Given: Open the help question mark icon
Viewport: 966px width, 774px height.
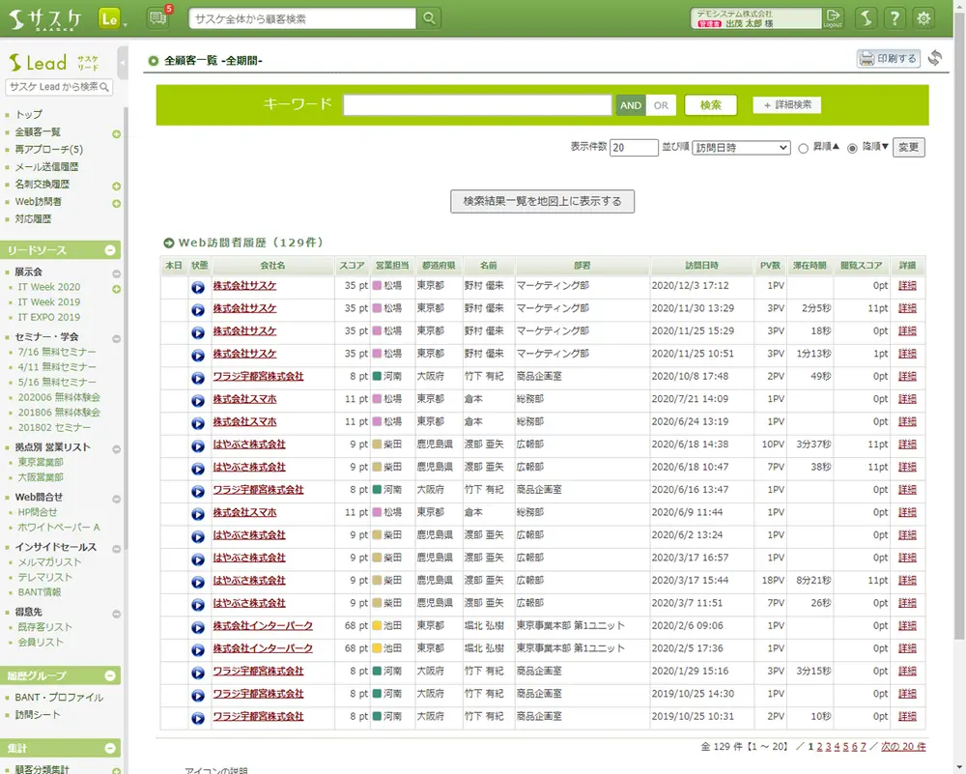Looking at the screenshot, I should (x=895, y=18).
